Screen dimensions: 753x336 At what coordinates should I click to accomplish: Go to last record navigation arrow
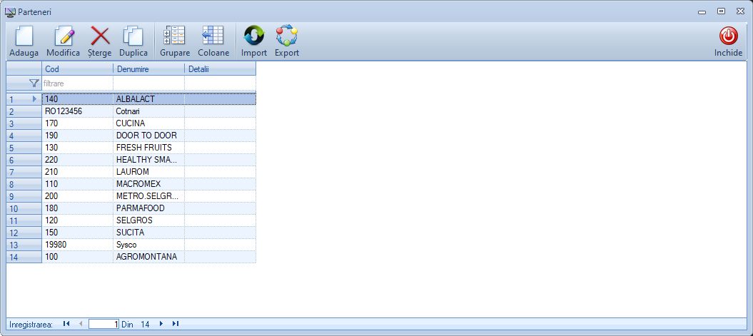tap(176, 324)
